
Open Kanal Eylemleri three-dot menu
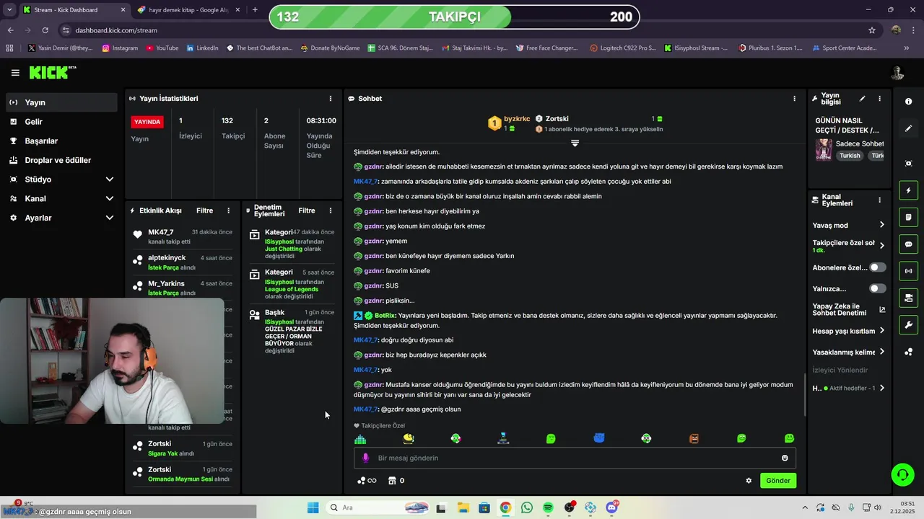tap(879, 200)
